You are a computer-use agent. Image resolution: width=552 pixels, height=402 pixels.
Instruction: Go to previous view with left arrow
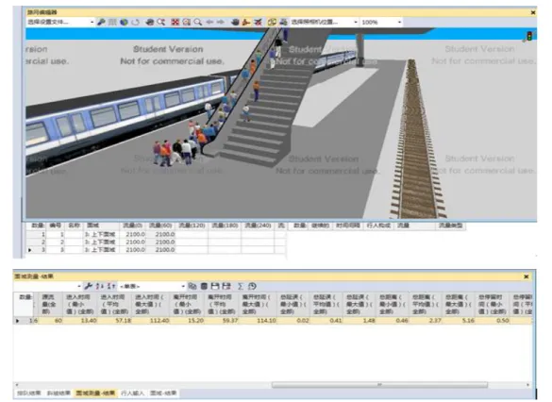pyautogui.click(x=209, y=22)
